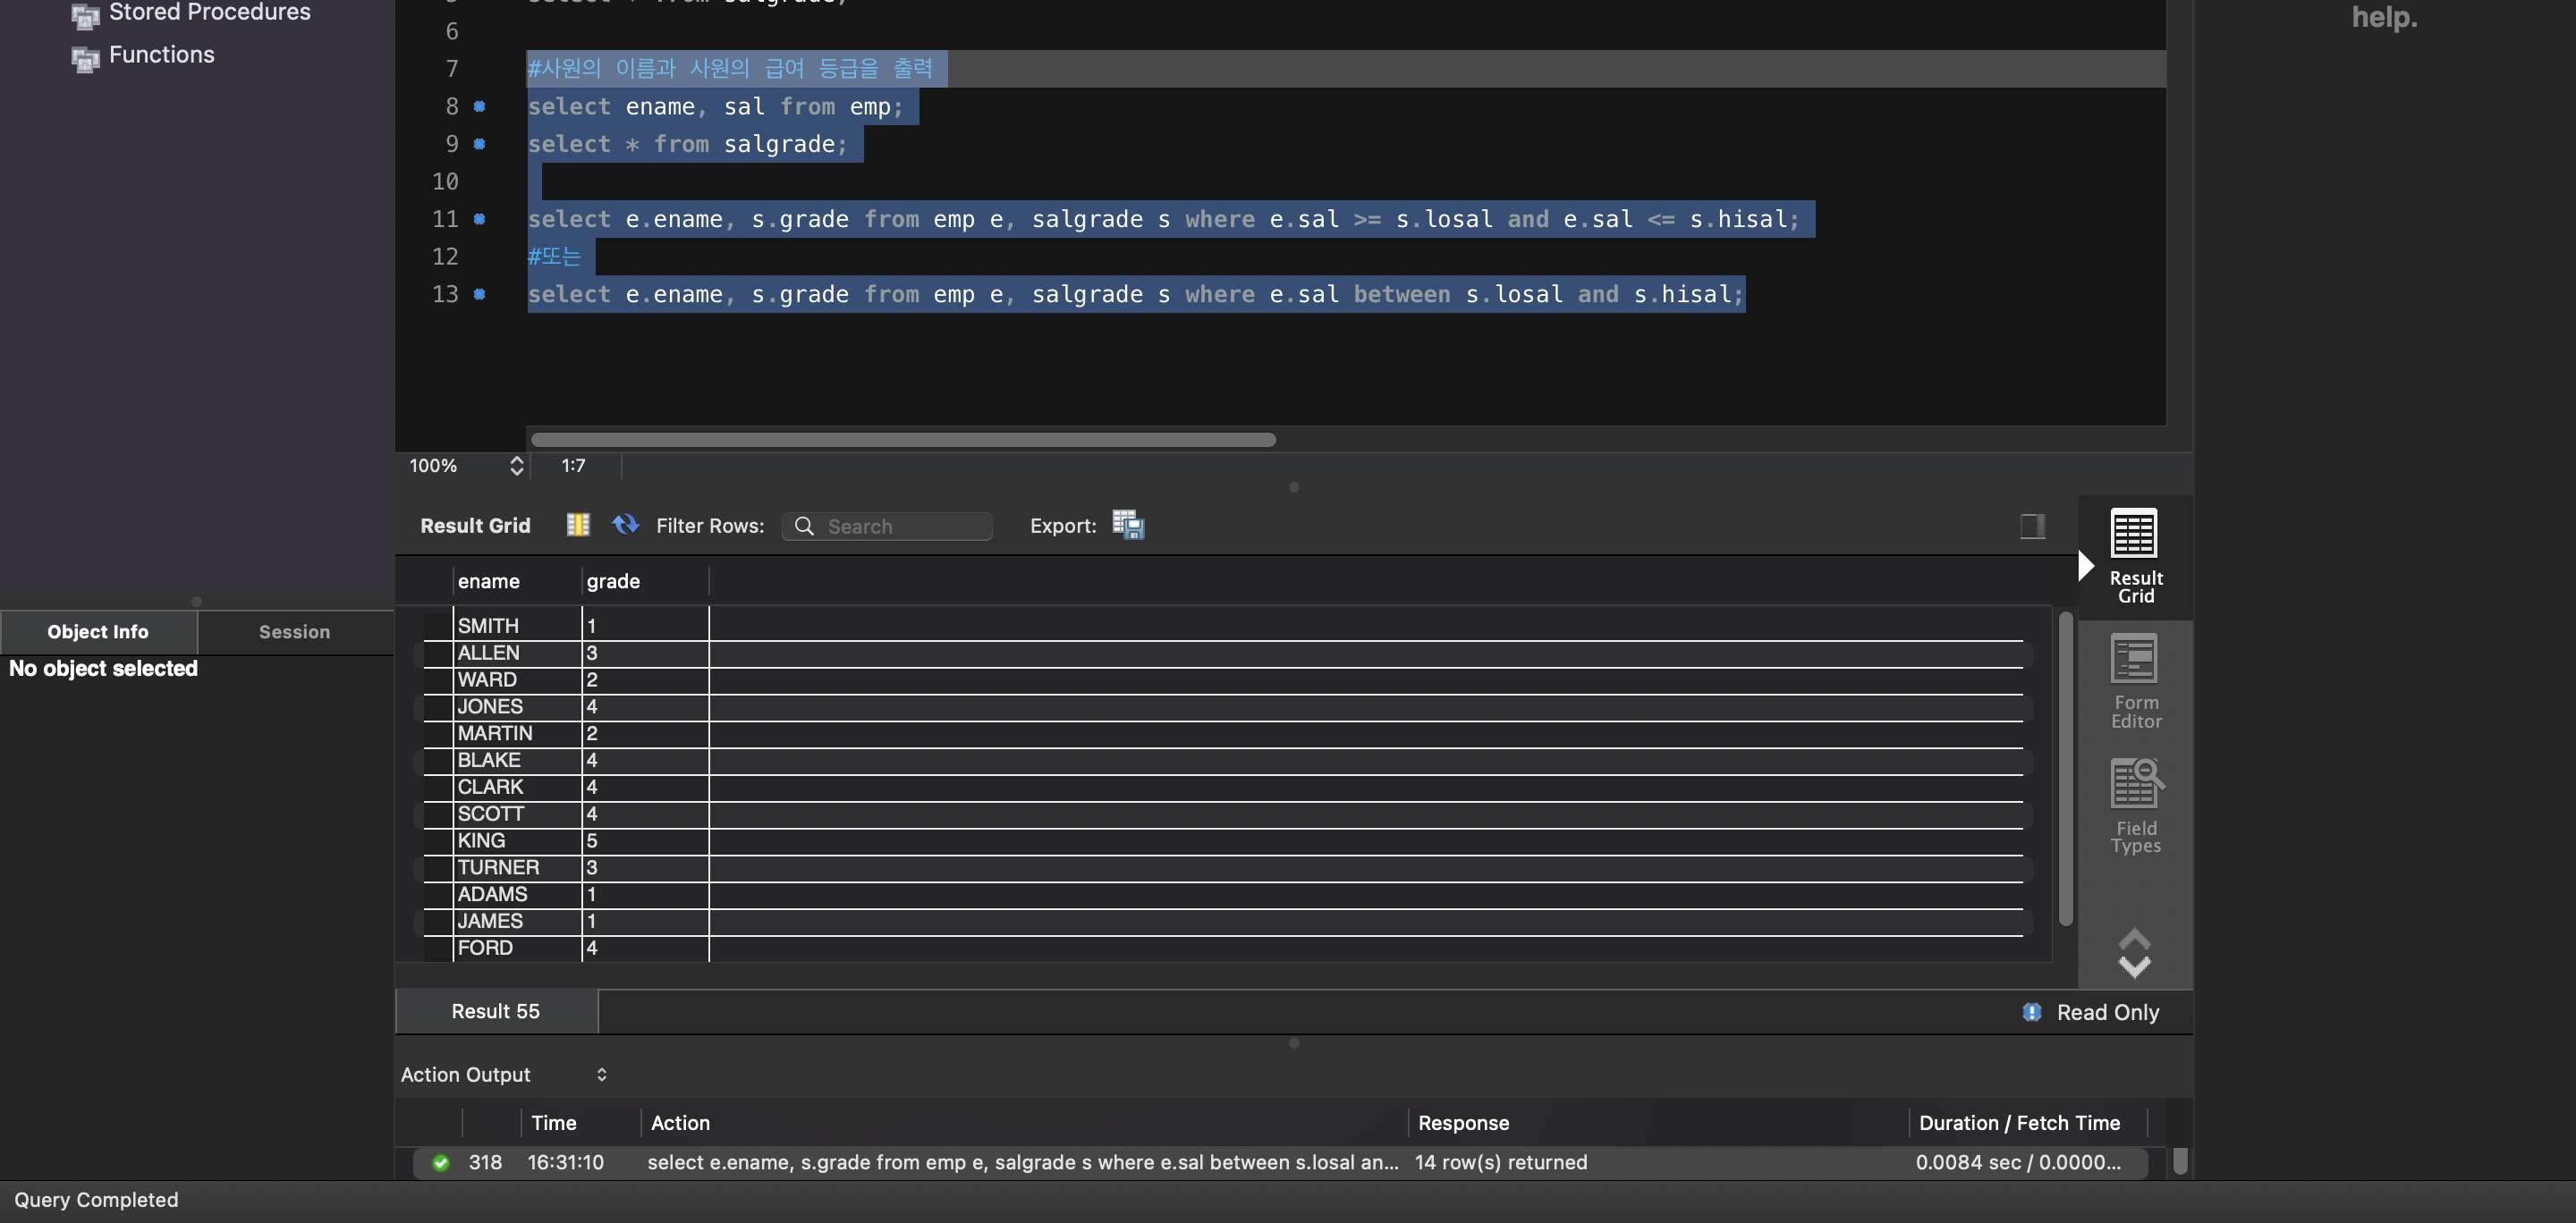Screen dimensions: 2576x1223
Task: Expand more result panel options chevrons
Action: (x=2134, y=952)
